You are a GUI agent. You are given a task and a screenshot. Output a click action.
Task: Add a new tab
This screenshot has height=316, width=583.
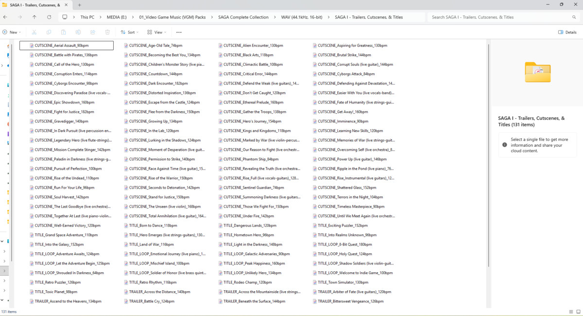point(80,4)
